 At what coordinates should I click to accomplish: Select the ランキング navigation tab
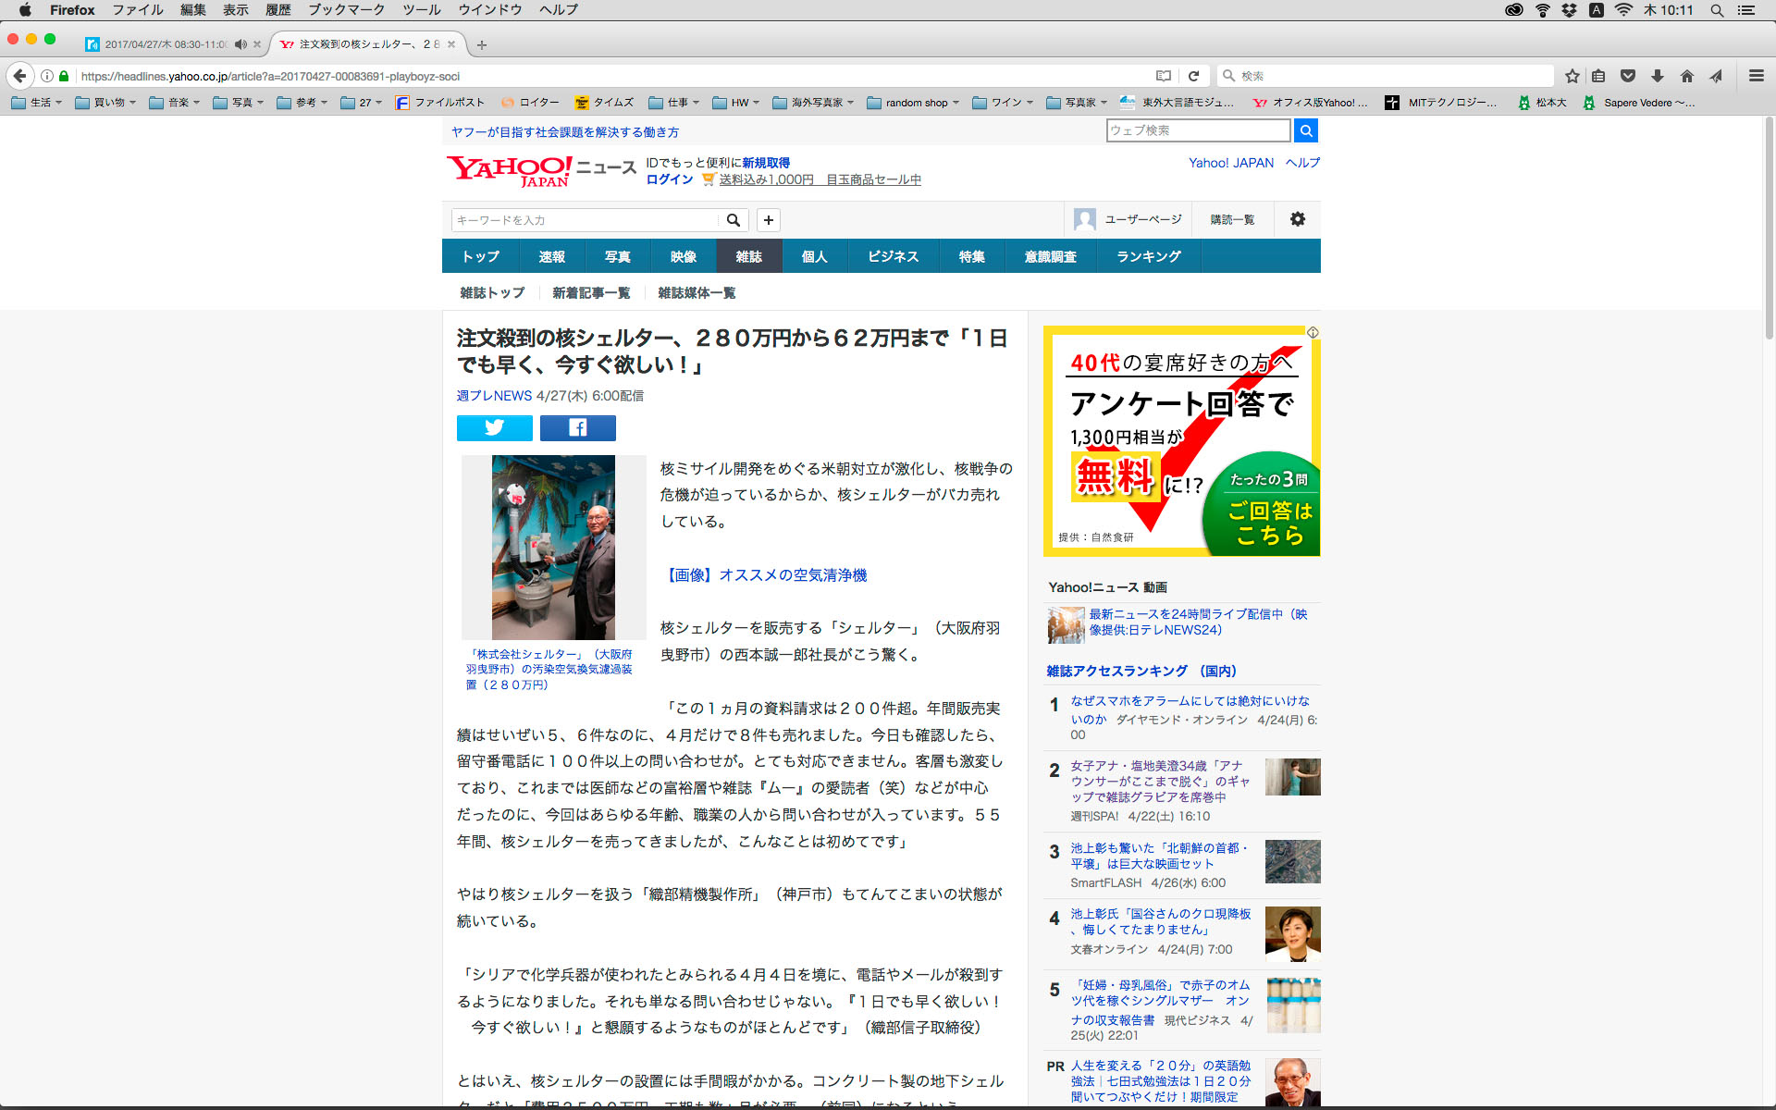(1148, 256)
